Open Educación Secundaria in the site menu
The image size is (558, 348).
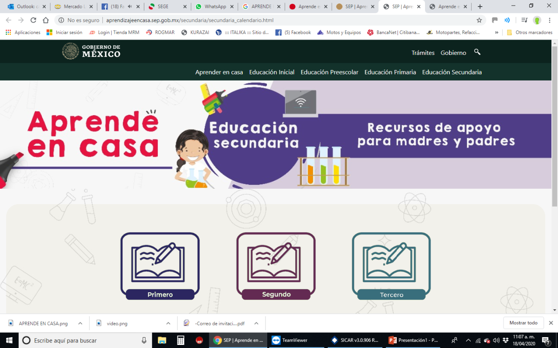pyautogui.click(x=452, y=72)
